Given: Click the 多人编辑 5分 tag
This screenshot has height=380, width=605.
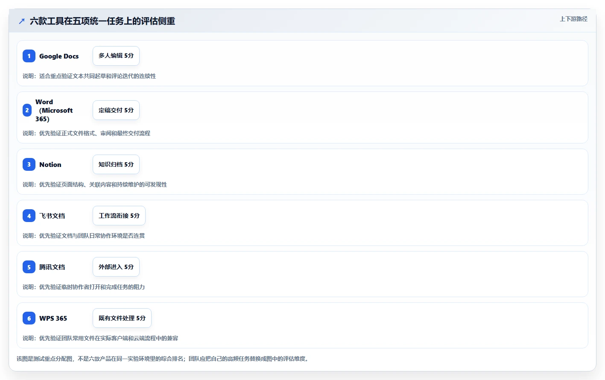Looking at the screenshot, I should click(116, 56).
